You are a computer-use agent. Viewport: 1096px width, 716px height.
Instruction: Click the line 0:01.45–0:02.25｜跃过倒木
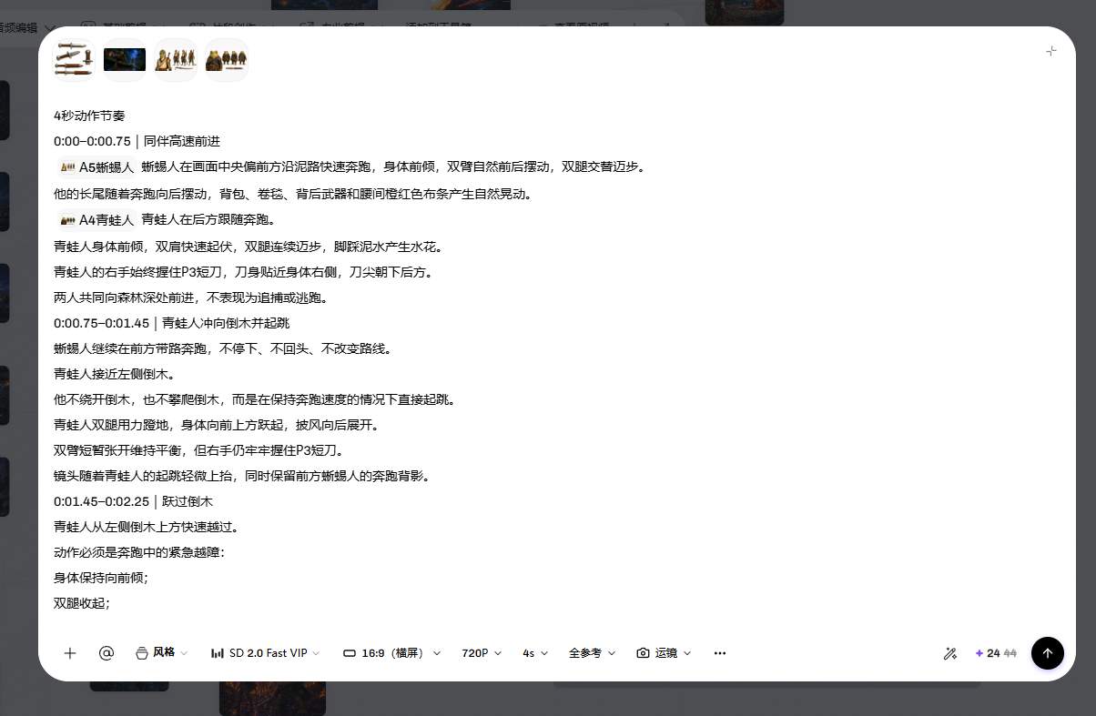click(133, 501)
